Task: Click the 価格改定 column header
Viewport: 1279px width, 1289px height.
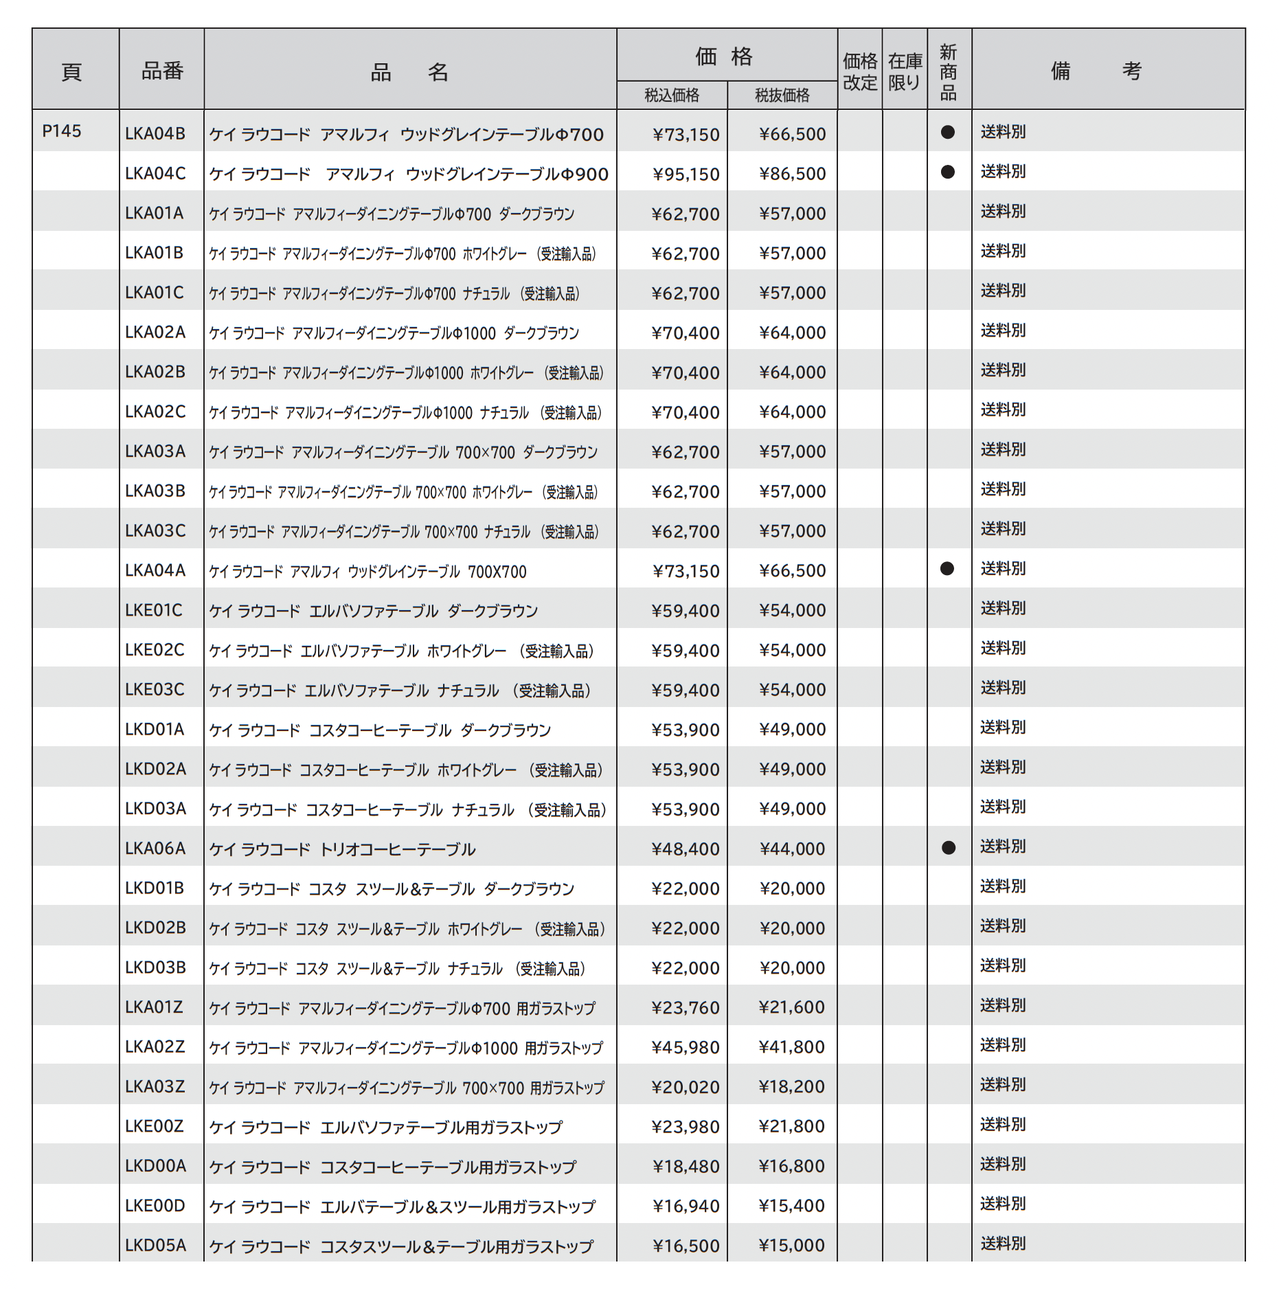Action: pyautogui.click(x=859, y=71)
